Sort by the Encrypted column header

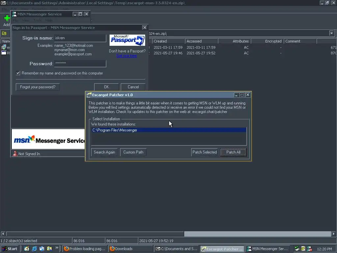click(x=267, y=41)
